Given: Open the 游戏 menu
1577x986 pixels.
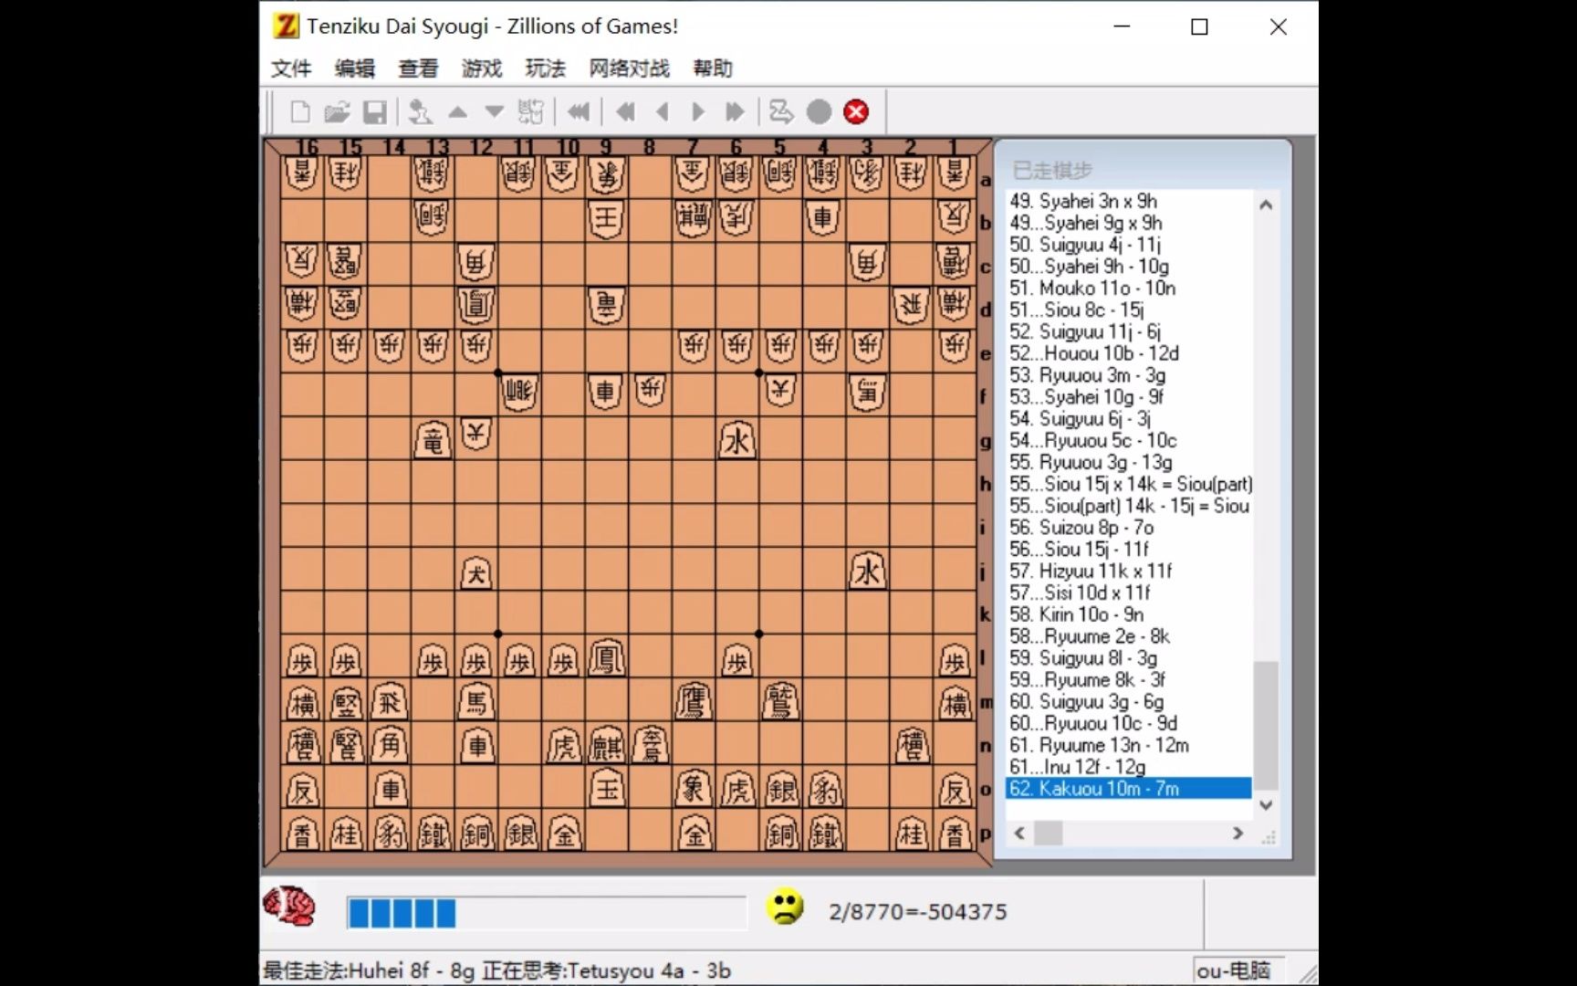Looking at the screenshot, I should (x=481, y=68).
